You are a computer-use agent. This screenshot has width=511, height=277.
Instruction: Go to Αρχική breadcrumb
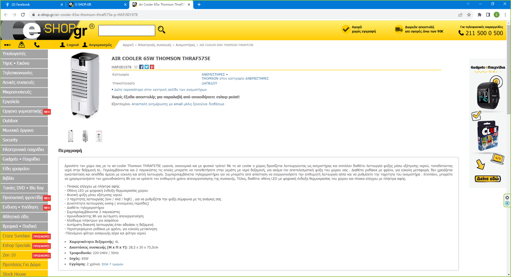pos(128,45)
